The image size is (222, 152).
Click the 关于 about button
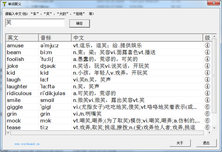[180, 143]
